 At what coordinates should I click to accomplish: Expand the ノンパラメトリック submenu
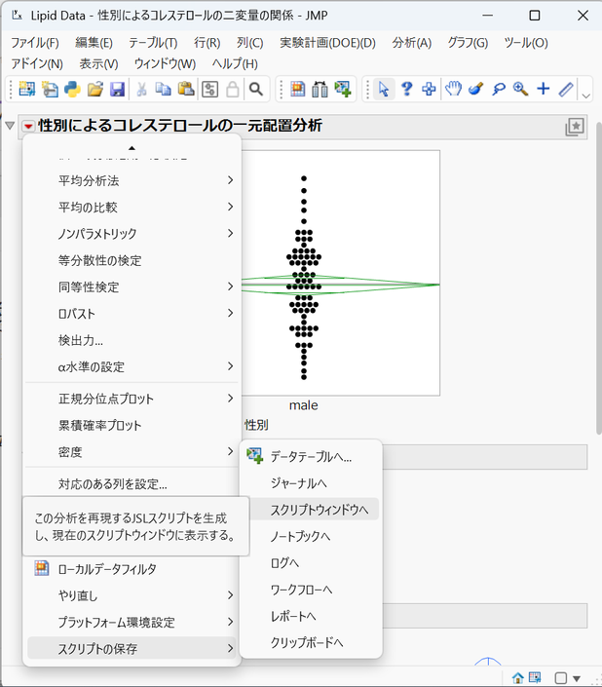point(131,234)
